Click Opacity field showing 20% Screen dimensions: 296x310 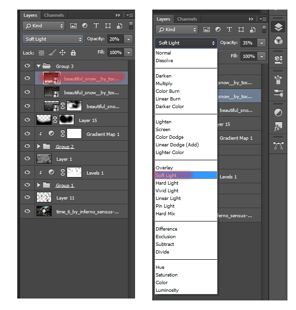(x=115, y=39)
